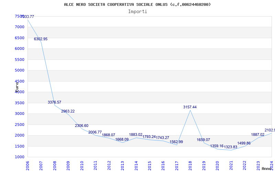Click the 1000 y-axis tick label
The width and height of the screenshot is (275, 172).
coord(20,157)
